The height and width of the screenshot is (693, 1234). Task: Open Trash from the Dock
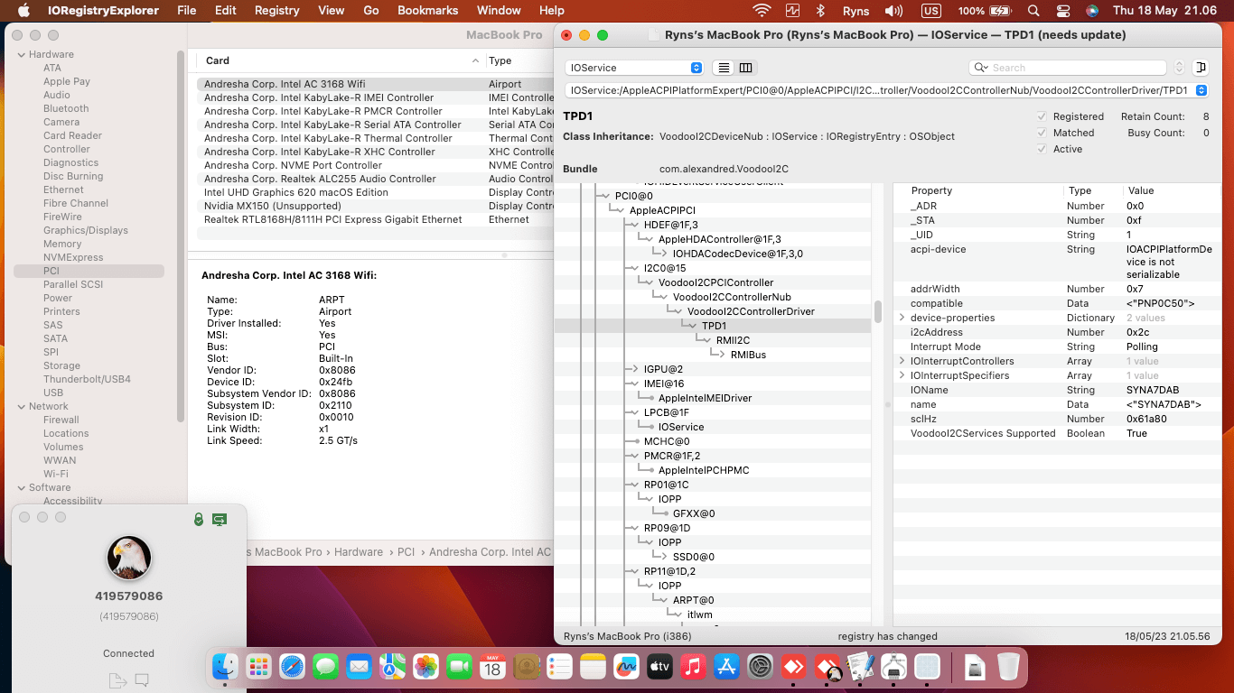pyautogui.click(x=1008, y=667)
